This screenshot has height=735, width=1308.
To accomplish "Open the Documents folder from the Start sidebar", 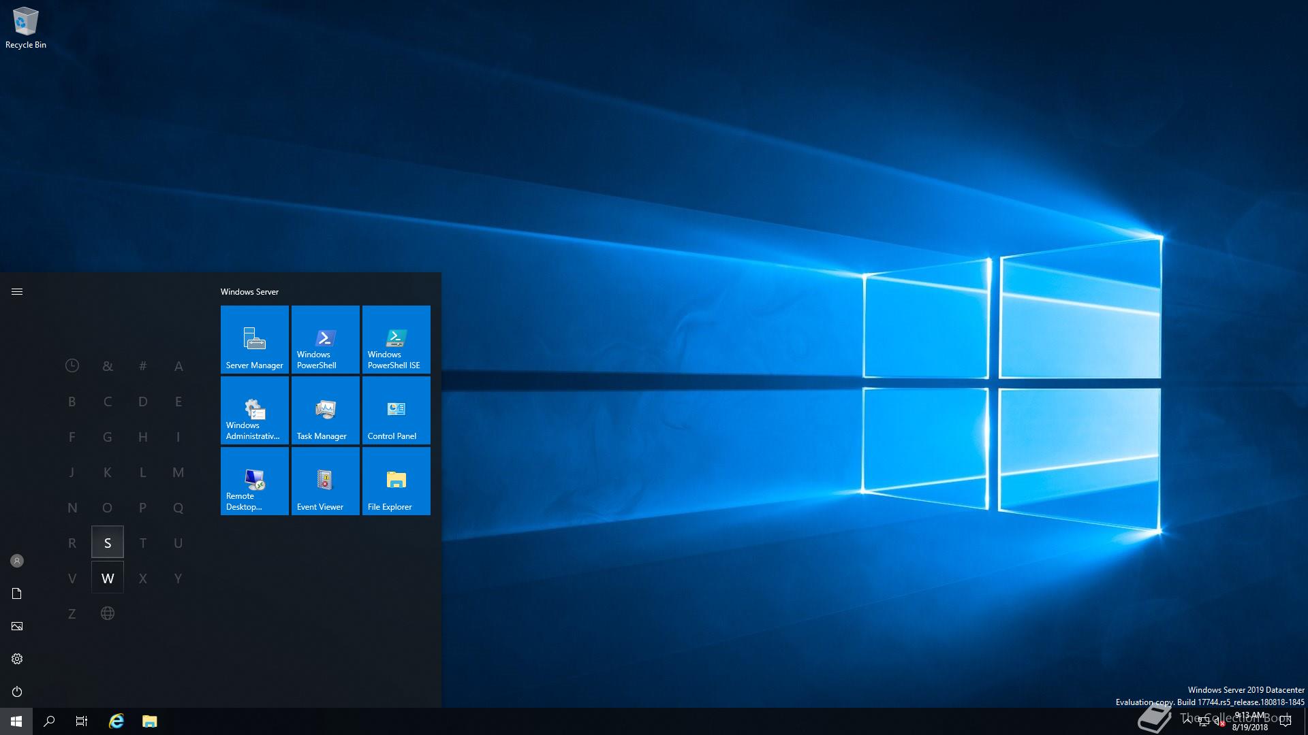I will coord(17,593).
